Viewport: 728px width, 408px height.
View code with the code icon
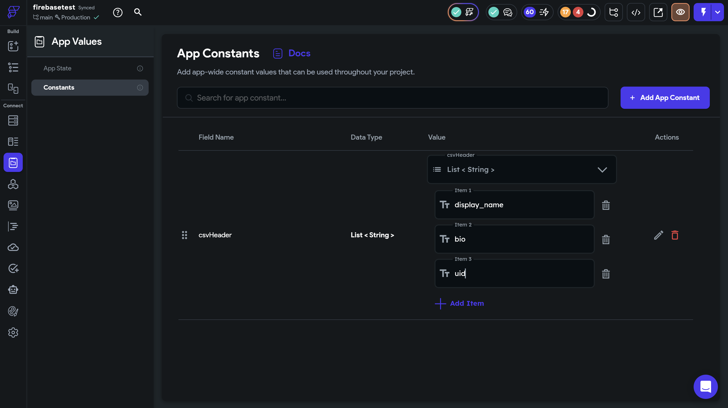point(635,12)
